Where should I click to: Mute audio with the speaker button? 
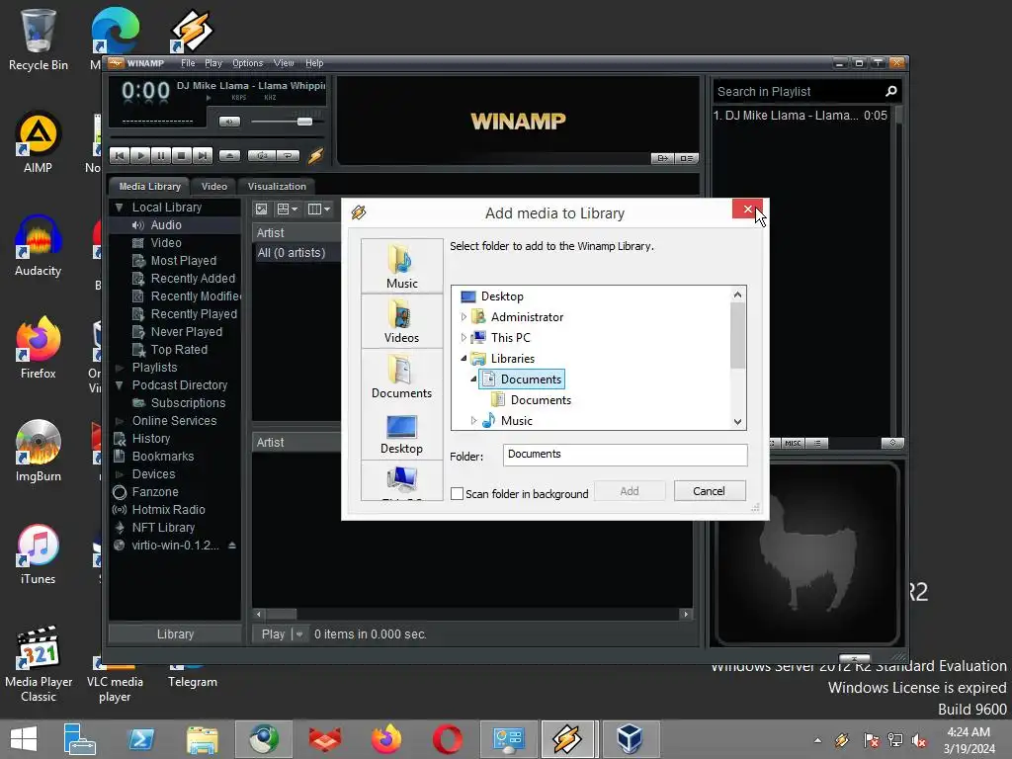pyautogui.click(x=229, y=122)
